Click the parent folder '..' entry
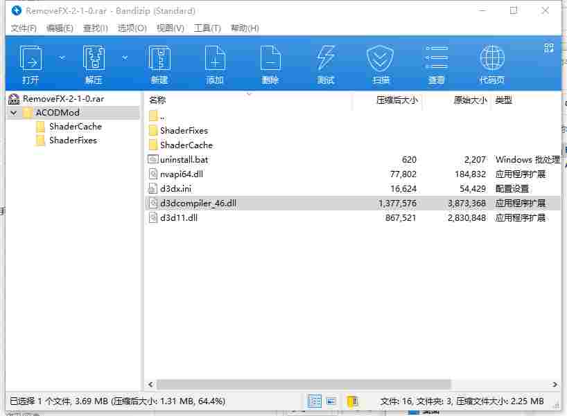This screenshot has width=567, height=416. coord(157,116)
